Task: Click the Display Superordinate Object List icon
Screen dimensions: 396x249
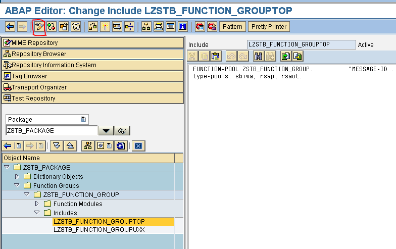Action: pyautogui.click(x=88, y=145)
